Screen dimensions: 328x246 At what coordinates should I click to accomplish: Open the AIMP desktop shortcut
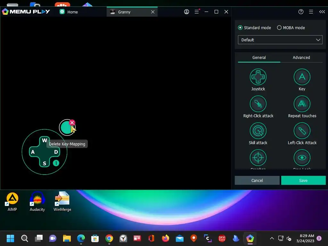click(x=12, y=202)
